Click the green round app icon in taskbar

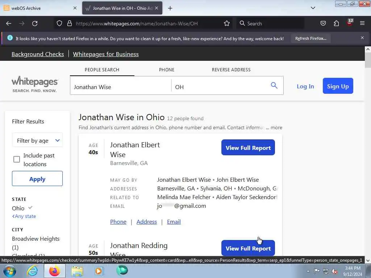122,270
